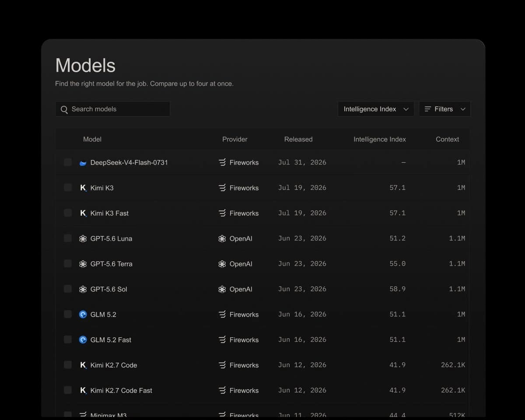Sort by the Released column header
The height and width of the screenshot is (420, 525).
click(298, 139)
